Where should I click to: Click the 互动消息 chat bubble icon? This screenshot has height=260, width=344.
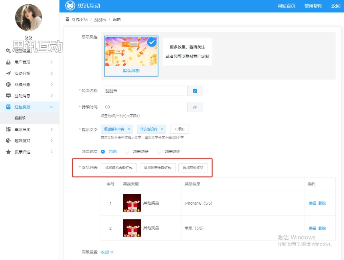tap(8, 96)
